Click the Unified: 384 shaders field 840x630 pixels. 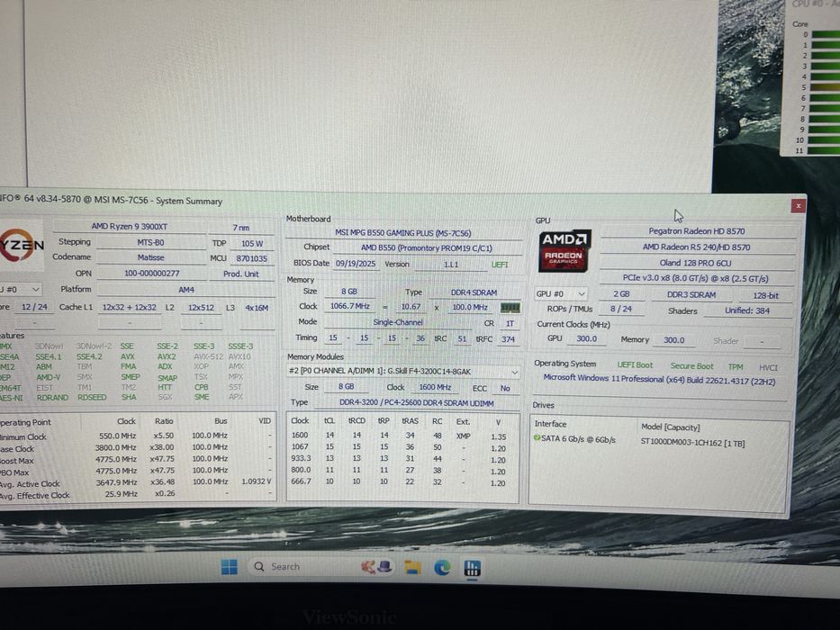747,310
